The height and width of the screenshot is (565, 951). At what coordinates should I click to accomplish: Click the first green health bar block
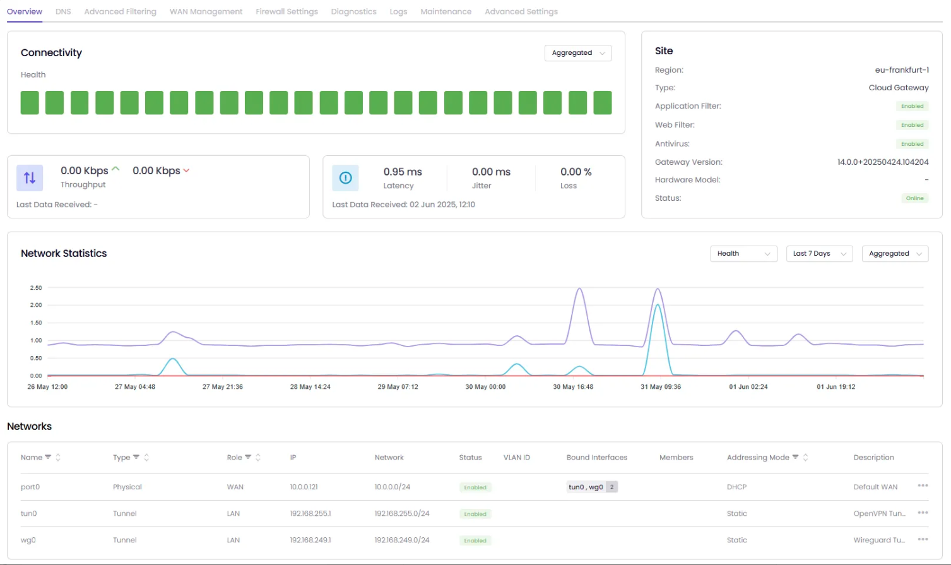30,103
